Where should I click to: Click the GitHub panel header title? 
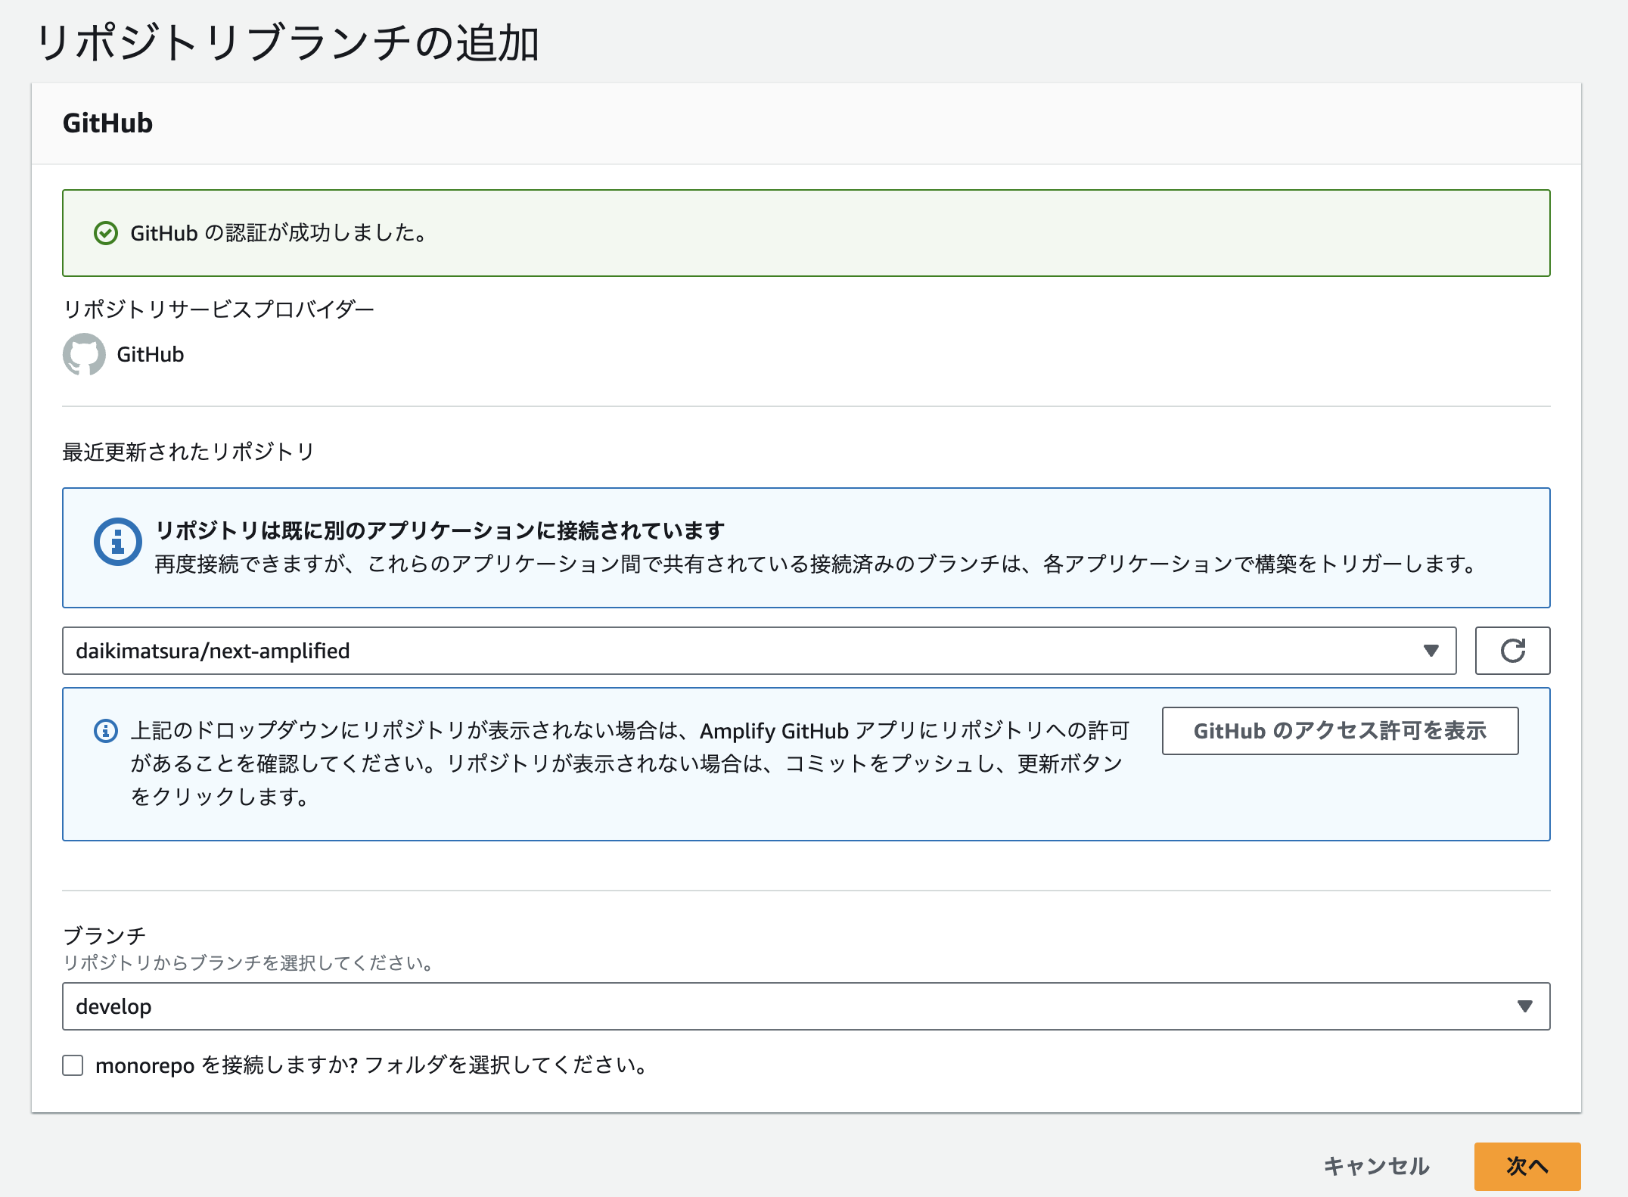(107, 123)
